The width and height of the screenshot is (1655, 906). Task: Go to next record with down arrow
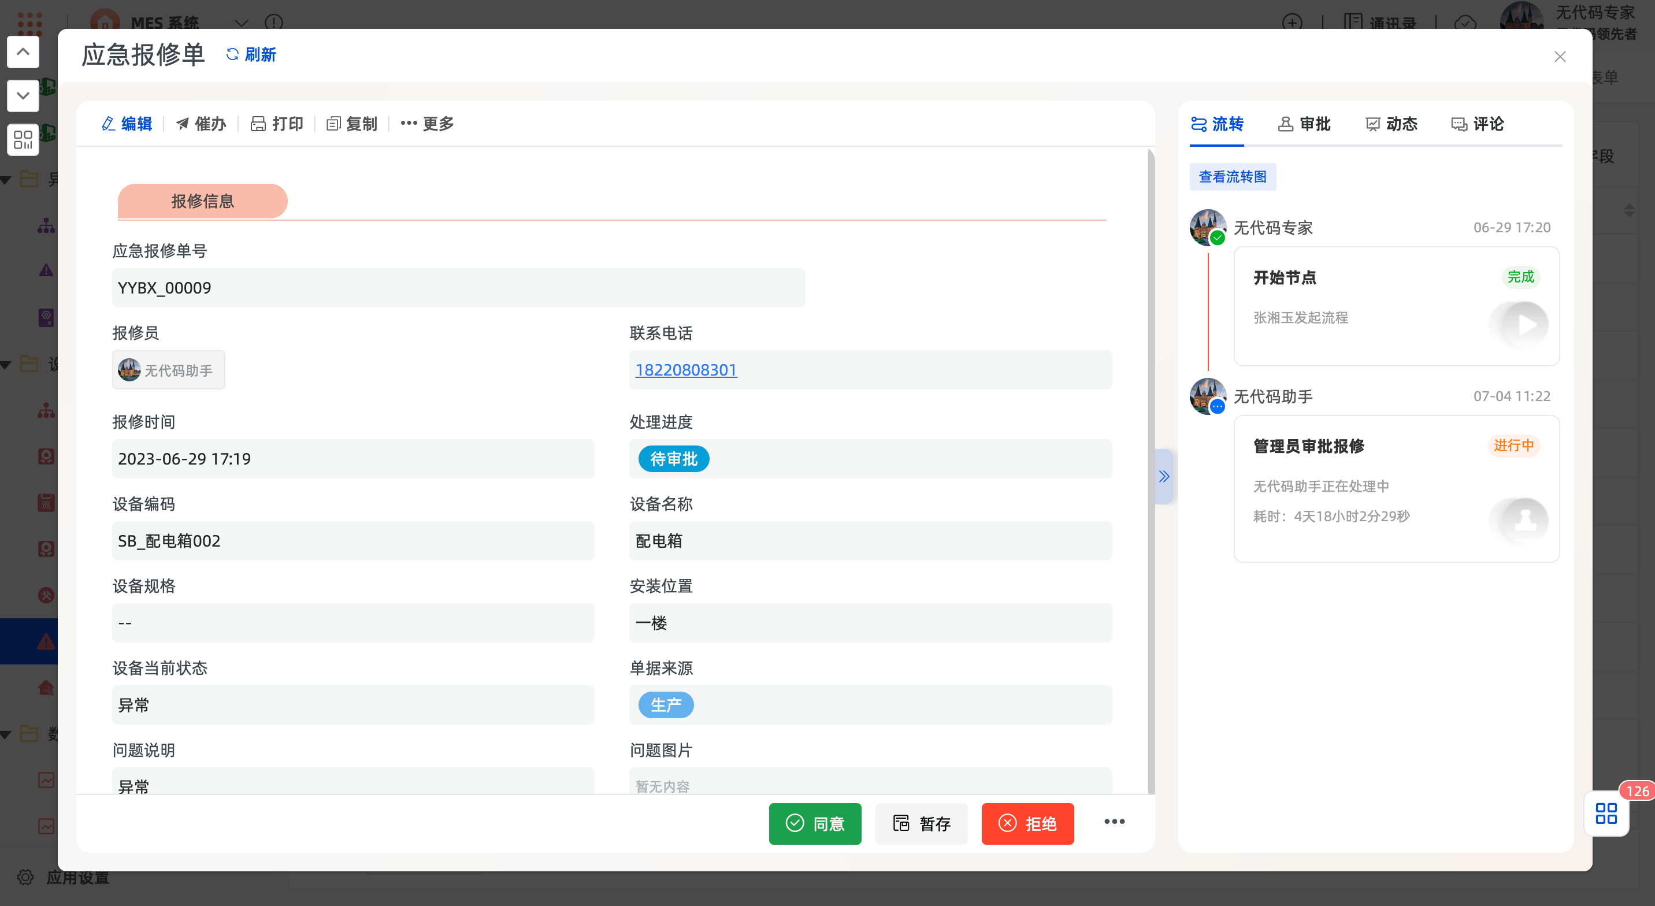pos(23,96)
